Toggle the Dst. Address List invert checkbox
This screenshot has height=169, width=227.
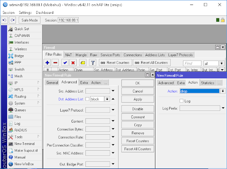tap(87, 99)
